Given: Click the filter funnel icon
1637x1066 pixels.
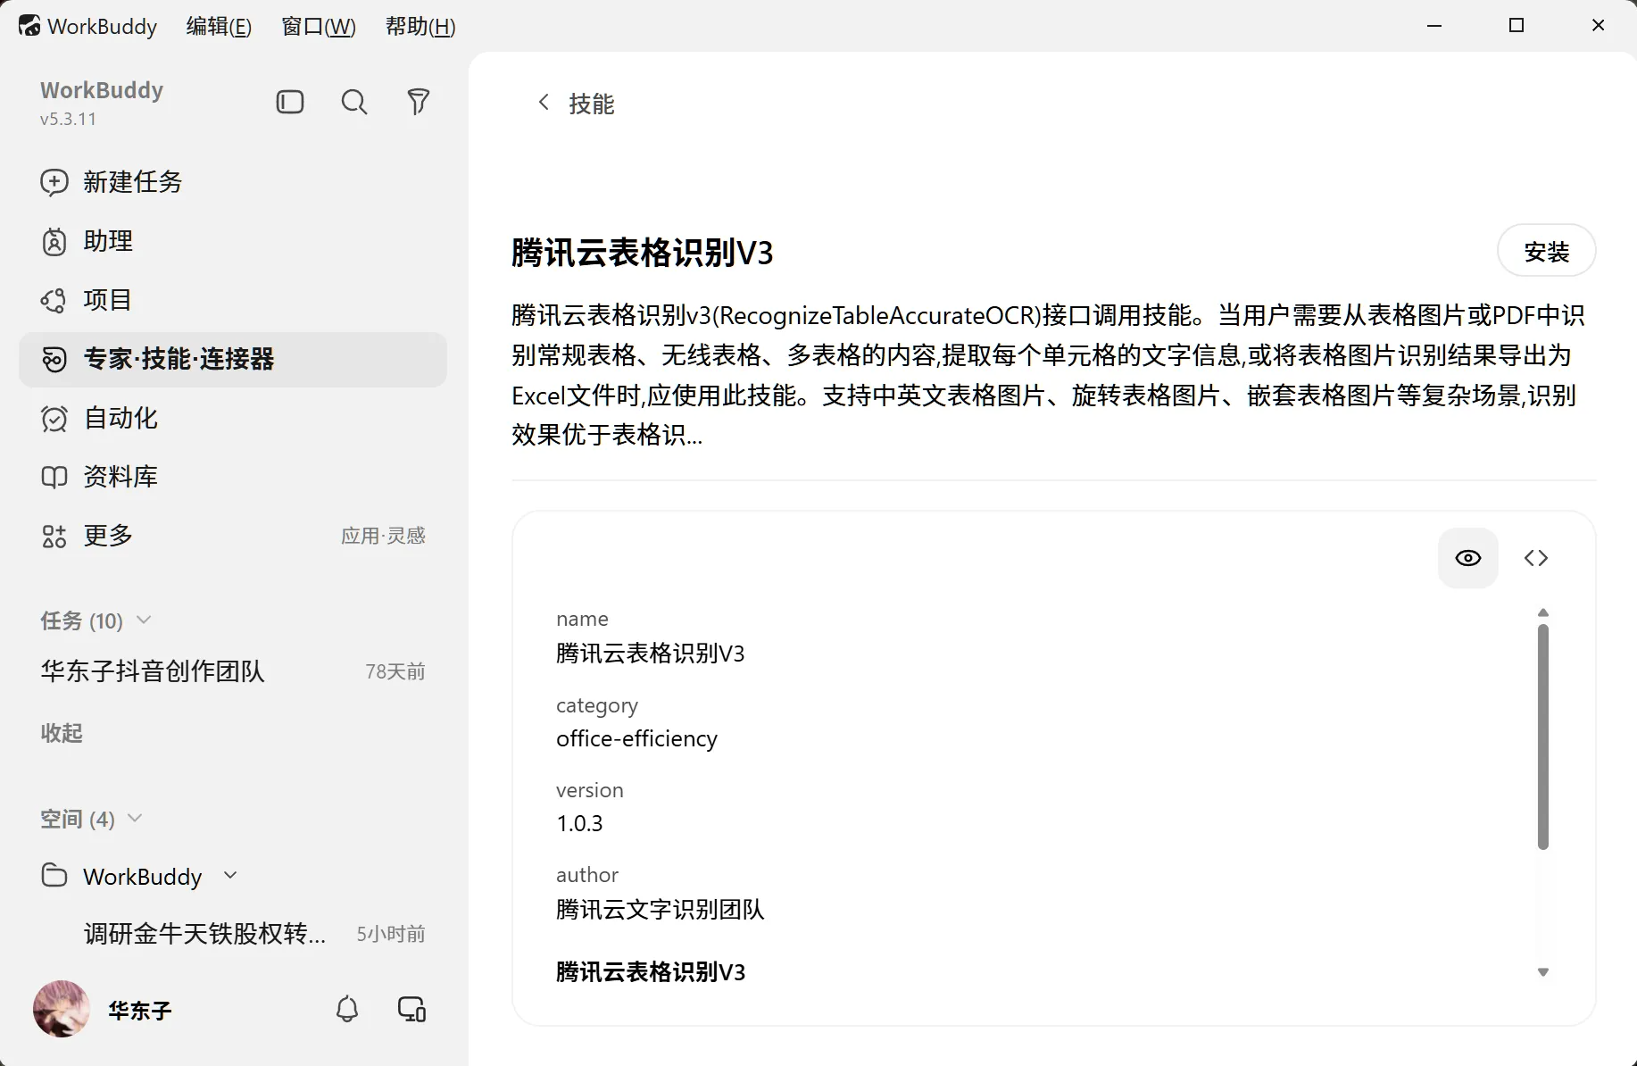Looking at the screenshot, I should click(x=419, y=102).
